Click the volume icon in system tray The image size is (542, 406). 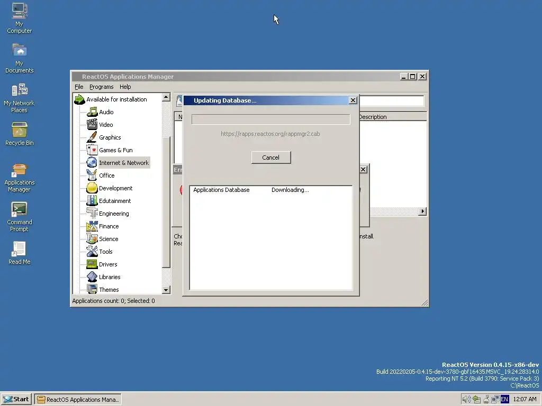(466, 400)
